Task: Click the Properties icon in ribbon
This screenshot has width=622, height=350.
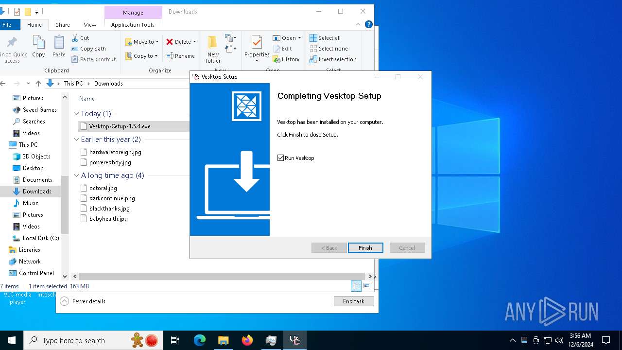Action: click(257, 43)
